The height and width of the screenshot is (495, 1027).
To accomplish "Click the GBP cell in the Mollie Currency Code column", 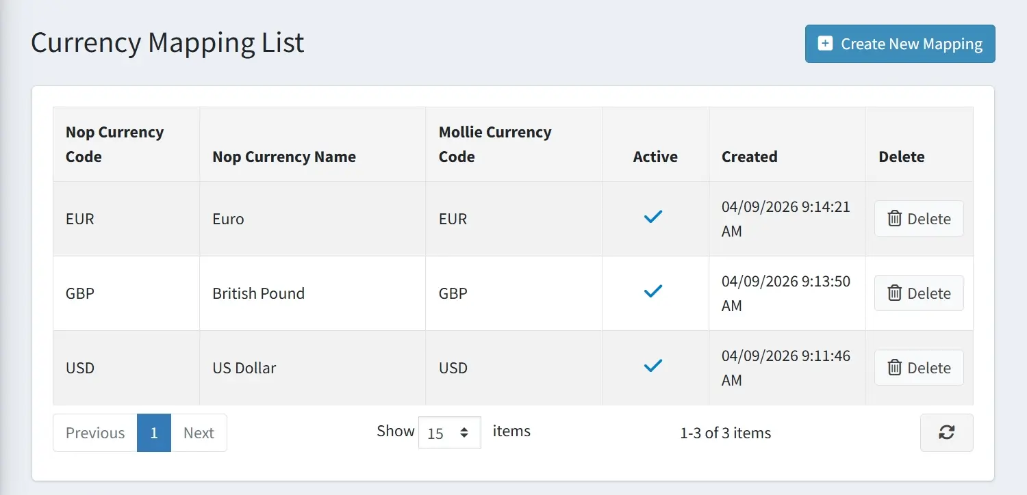I will tap(513, 293).
